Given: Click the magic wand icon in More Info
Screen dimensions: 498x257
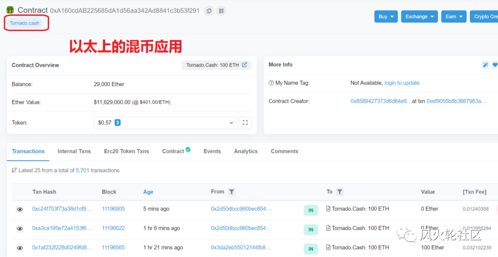Looking at the screenshot, I should coord(485,65).
